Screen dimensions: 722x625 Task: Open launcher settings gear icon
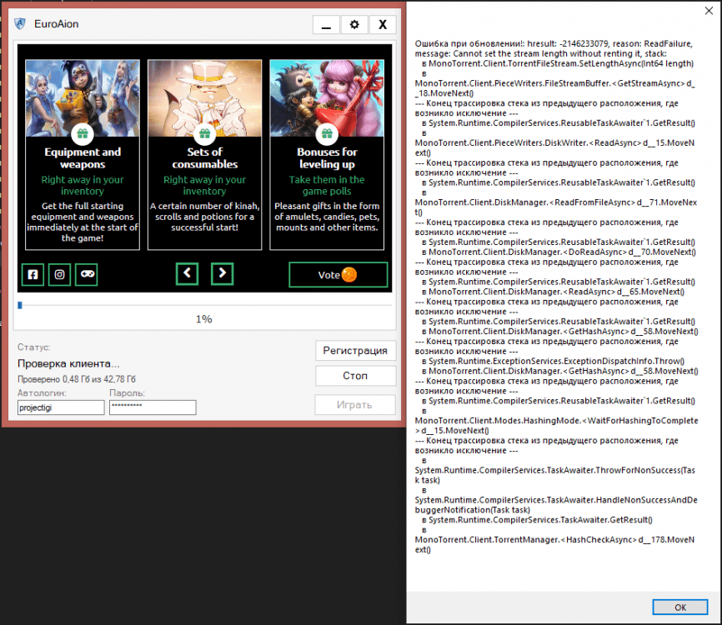pos(354,24)
